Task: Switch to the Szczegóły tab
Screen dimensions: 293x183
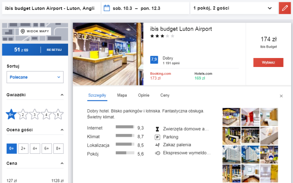Action: click(97, 95)
